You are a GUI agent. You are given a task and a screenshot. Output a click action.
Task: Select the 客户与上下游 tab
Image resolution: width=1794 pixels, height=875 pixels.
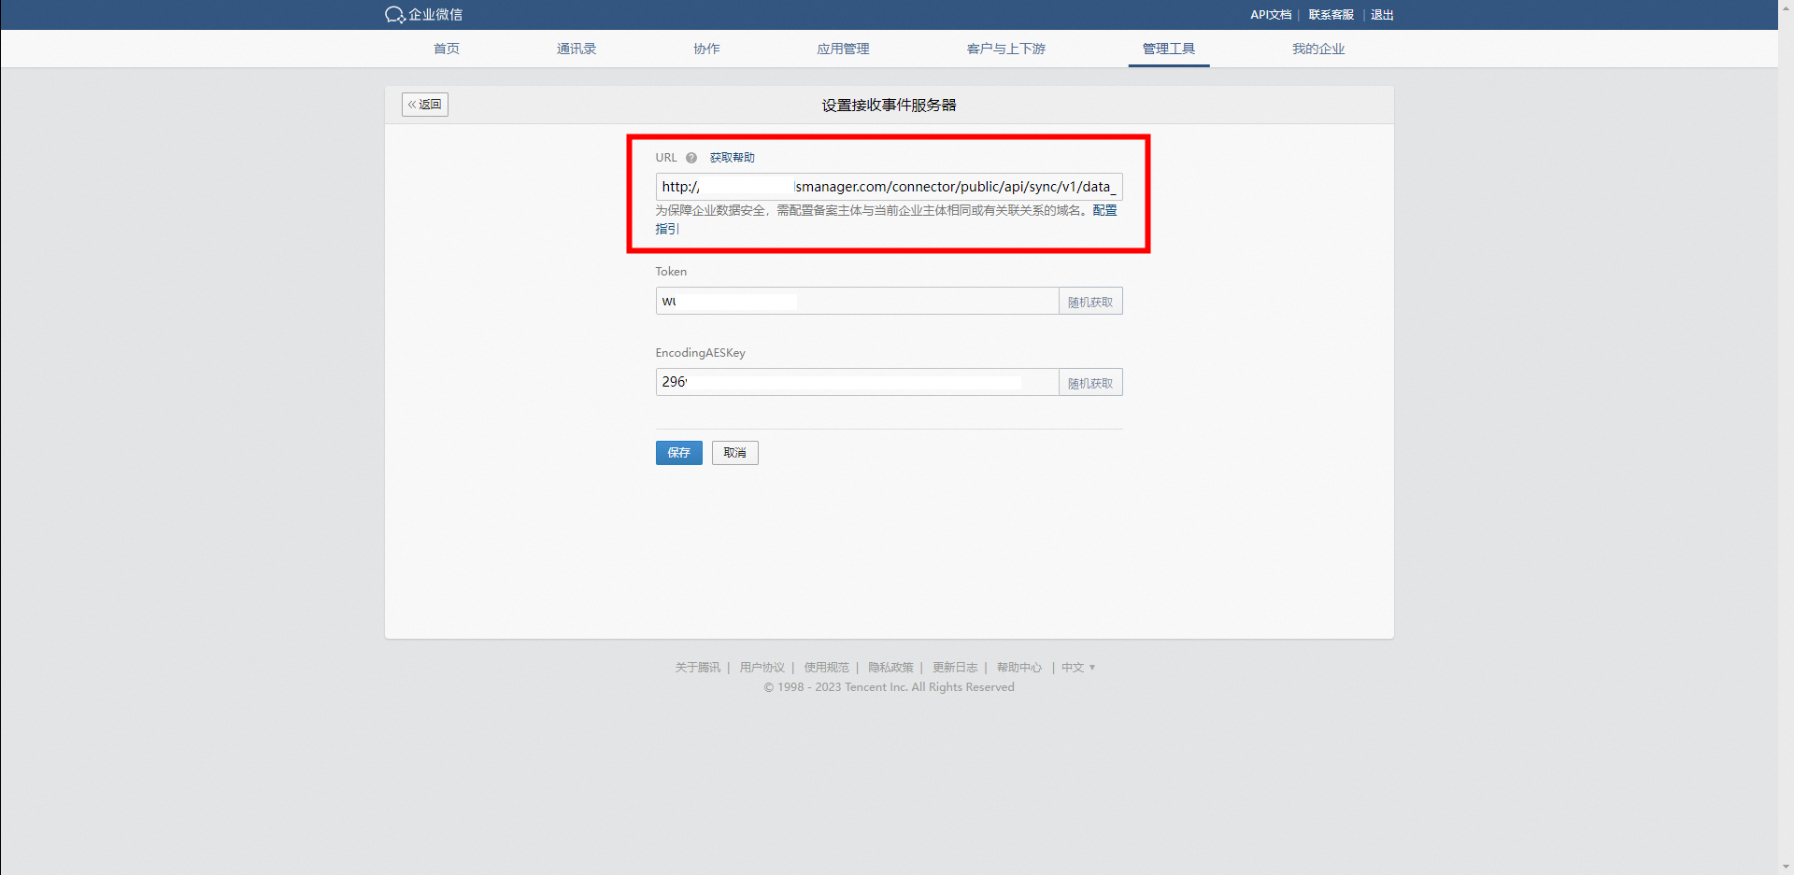click(x=1006, y=49)
